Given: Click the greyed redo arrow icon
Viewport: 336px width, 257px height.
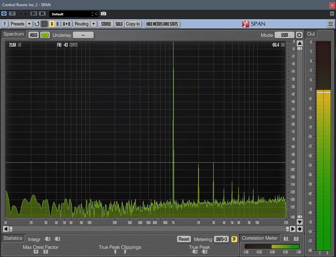Looking at the screenshot, I should pos(44,24).
